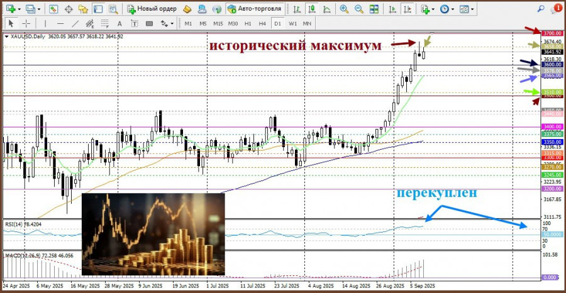This screenshot has width=566, height=293.
Task: Open the new chart dropdown arrow
Action: [20, 9]
